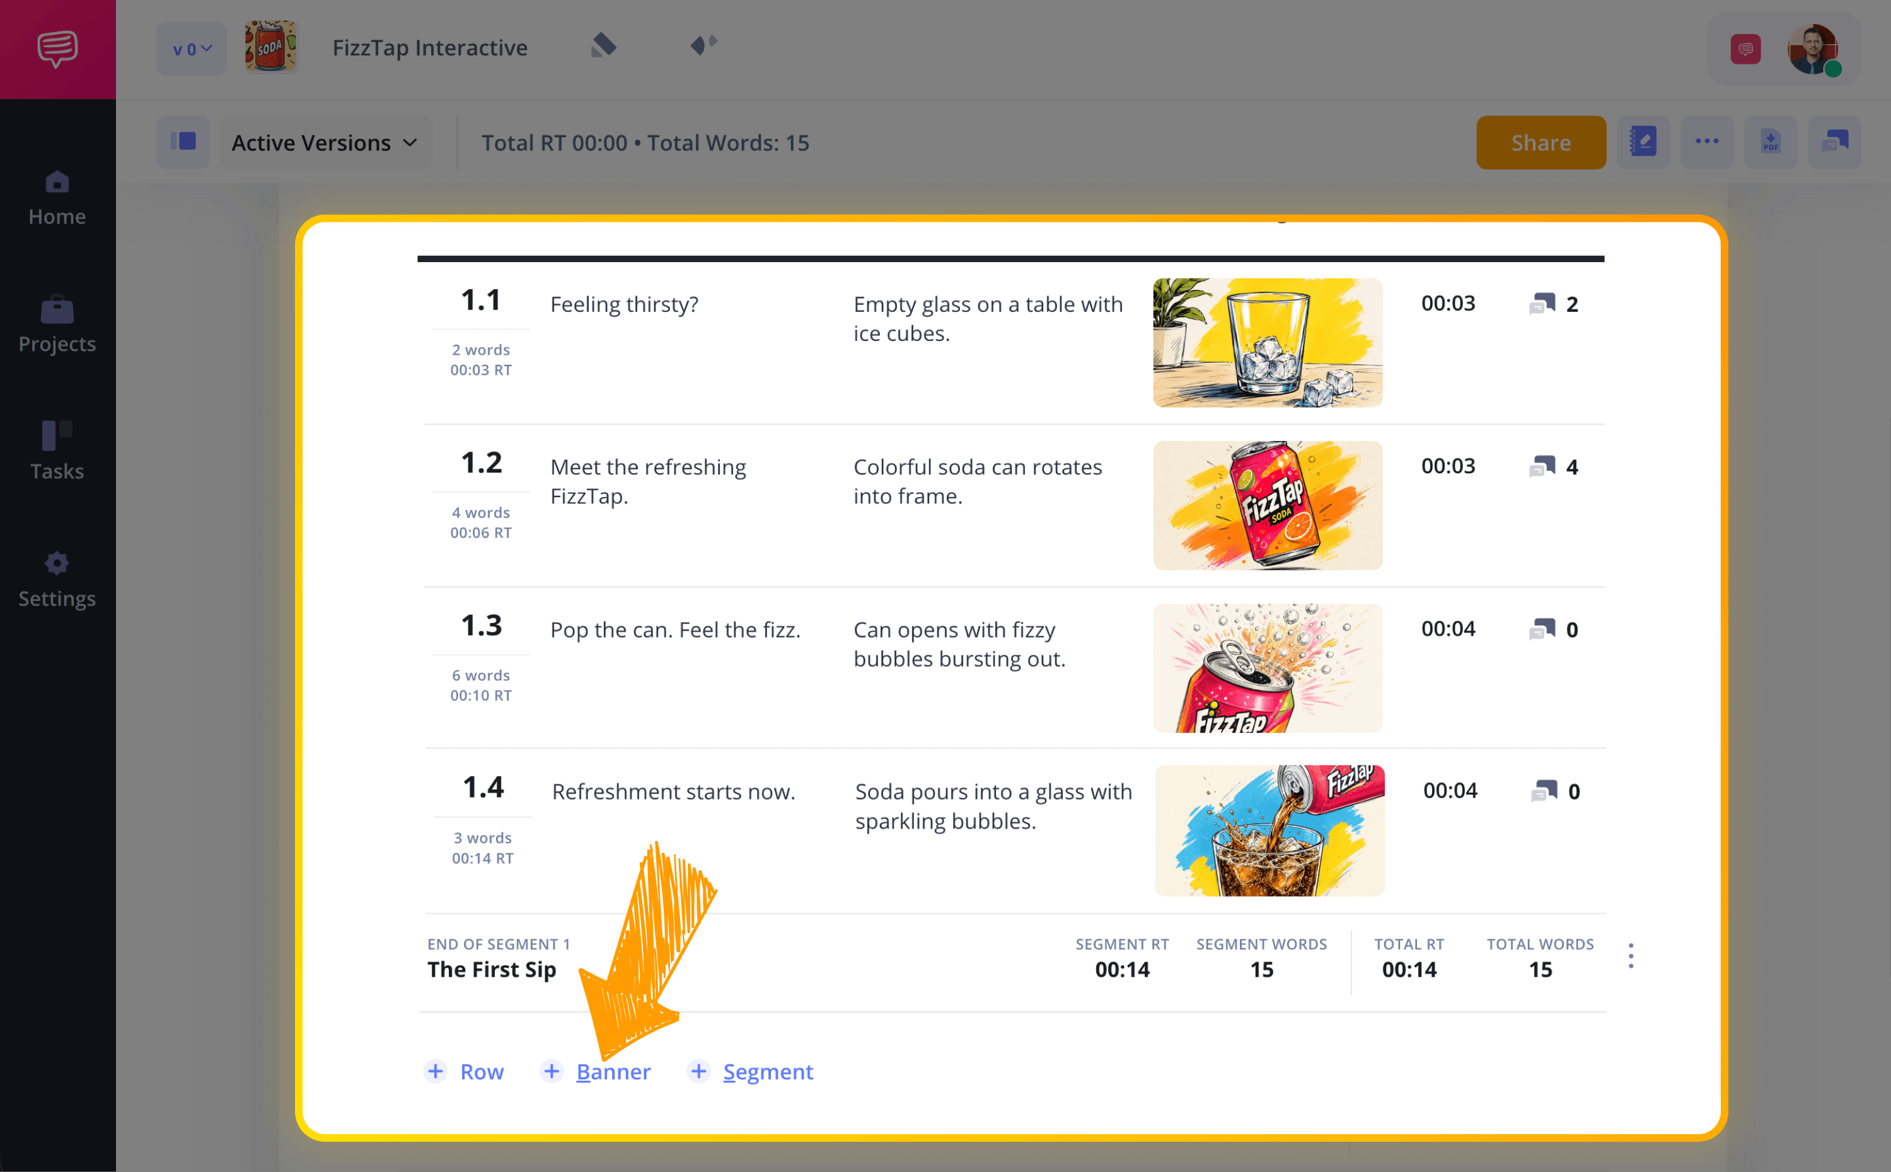The image size is (1891, 1172).
Task: Open the notebook edit icon
Action: tap(1643, 142)
